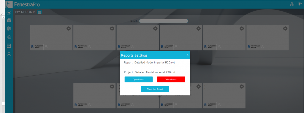Screen dimensions: 304x113
Task: Click the logout icon at top right
Action: (300, 4)
